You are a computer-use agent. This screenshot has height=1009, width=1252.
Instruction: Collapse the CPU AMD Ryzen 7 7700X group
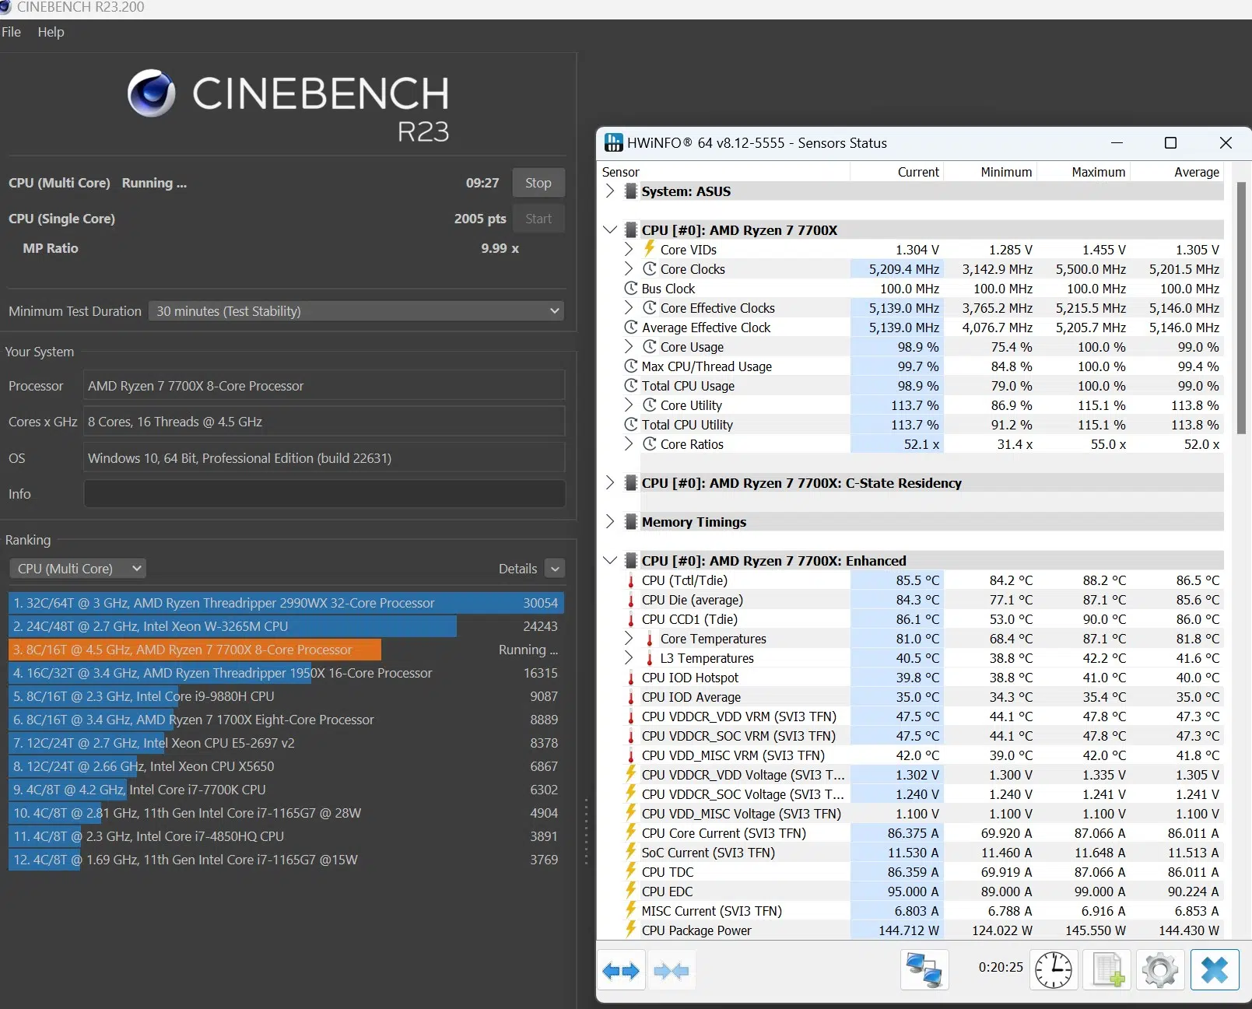(x=610, y=230)
